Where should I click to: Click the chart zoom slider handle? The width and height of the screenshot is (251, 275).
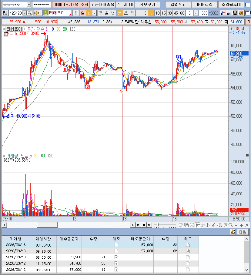(159, 225)
